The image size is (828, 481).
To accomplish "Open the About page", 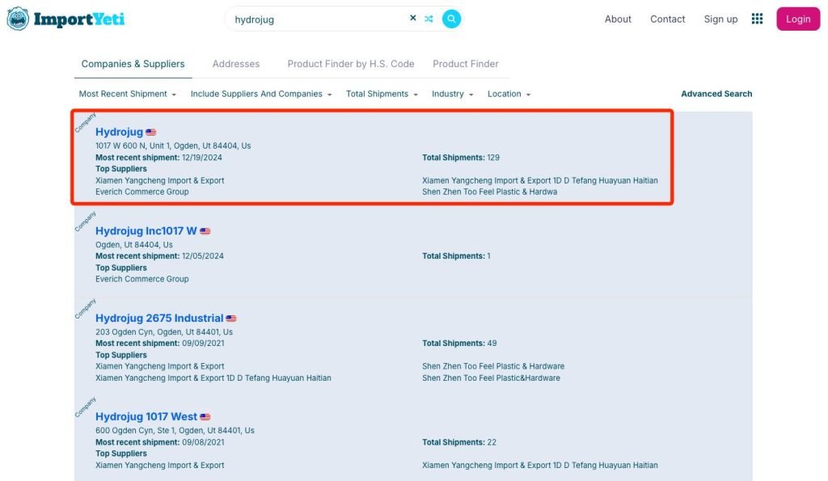I will [618, 19].
